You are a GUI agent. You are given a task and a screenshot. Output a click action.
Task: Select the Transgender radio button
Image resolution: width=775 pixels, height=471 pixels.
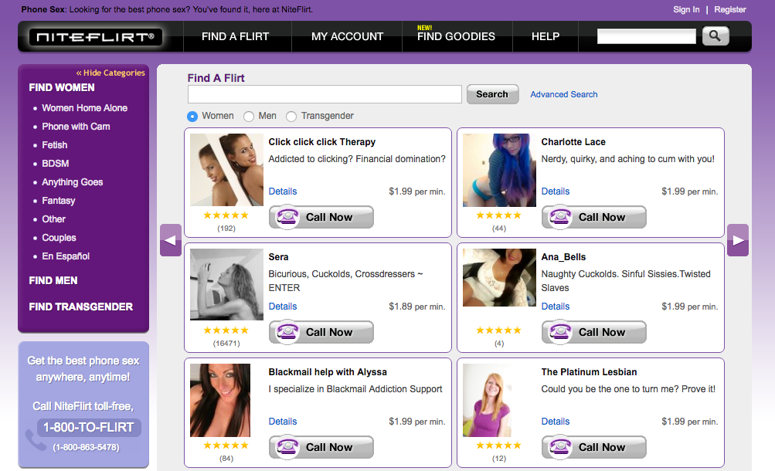(291, 116)
